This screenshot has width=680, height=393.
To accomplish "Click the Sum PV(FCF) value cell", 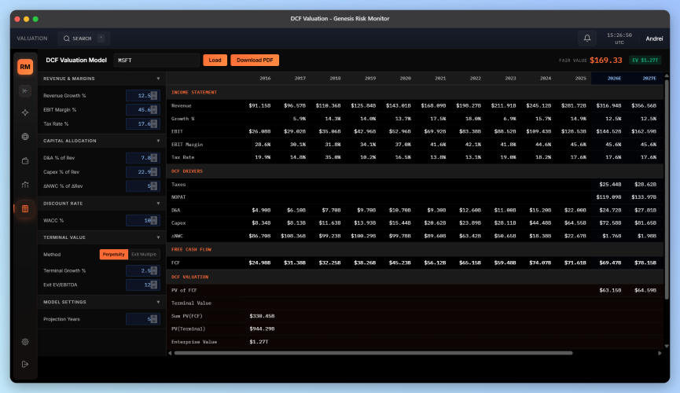I will [x=262, y=316].
